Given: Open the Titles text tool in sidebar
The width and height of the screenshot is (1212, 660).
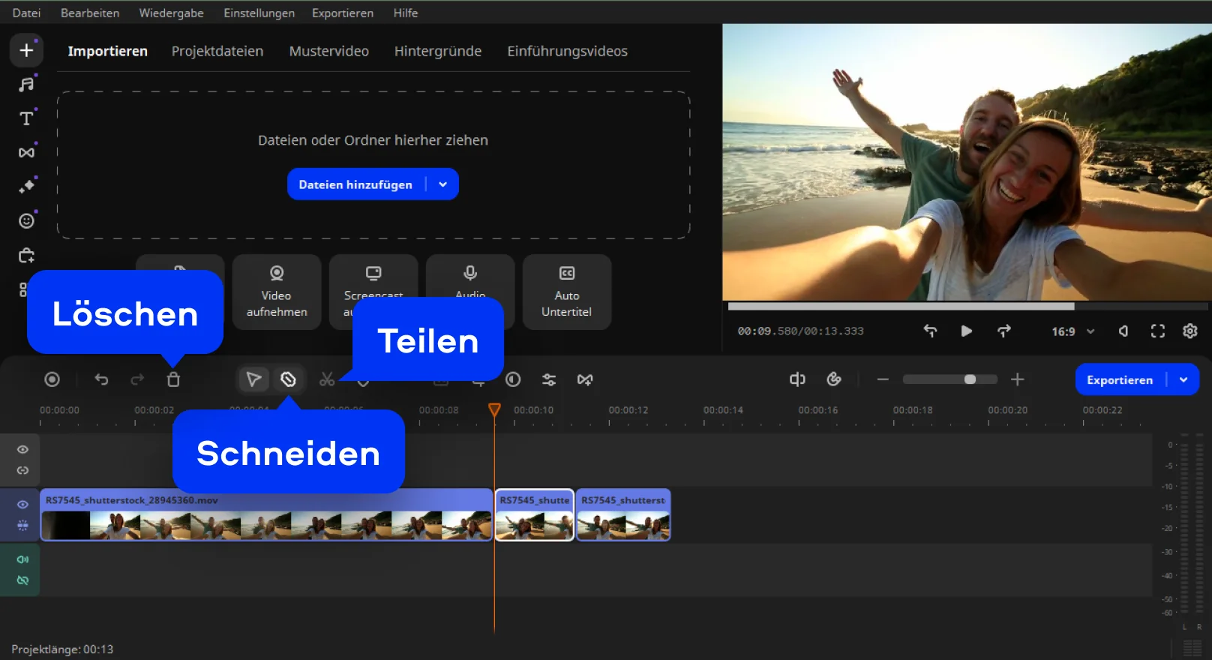Looking at the screenshot, I should click(x=26, y=118).
